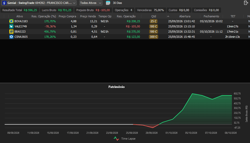Screen dimensions: 250x143
Task: Click the purchase price 4,88
Action: tap(73, 21)
